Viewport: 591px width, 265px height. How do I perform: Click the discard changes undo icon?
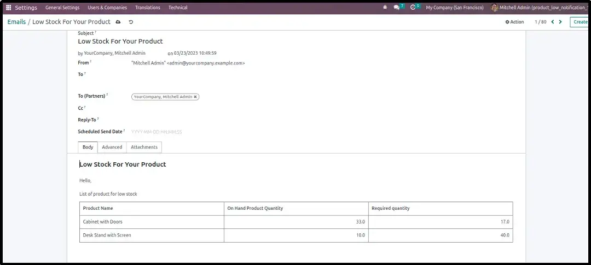(131, 22)
